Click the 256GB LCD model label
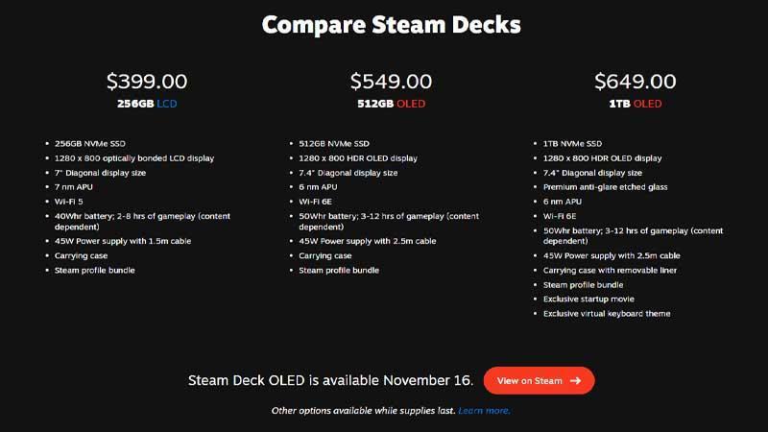Screen dimensions: 768x432 point(147,104)
